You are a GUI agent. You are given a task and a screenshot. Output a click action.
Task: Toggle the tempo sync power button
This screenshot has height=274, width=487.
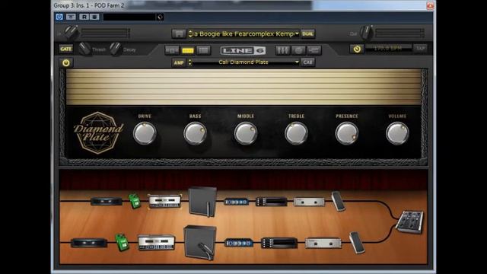(357, 49)
